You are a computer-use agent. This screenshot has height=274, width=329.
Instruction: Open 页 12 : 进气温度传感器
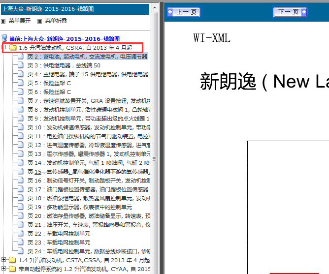pos(88,145)
